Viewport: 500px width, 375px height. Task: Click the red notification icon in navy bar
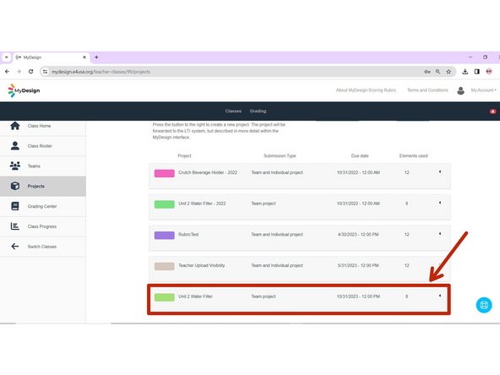pyautogui.click(x=492, y=111)
